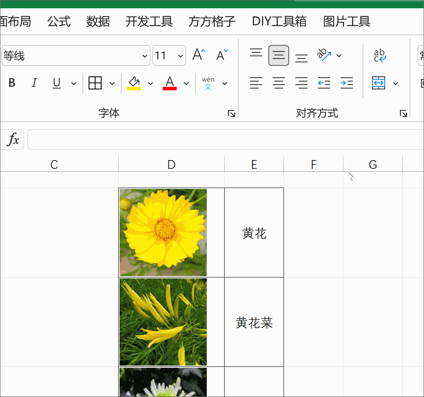
Task: Open fill color dropdown arrow
Action: [150, 84]
